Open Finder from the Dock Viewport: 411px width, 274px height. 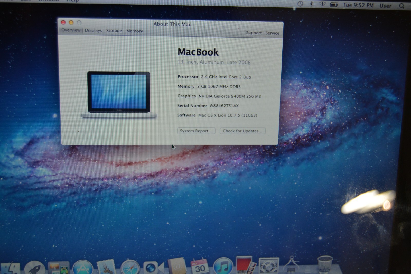click(10, 268)
